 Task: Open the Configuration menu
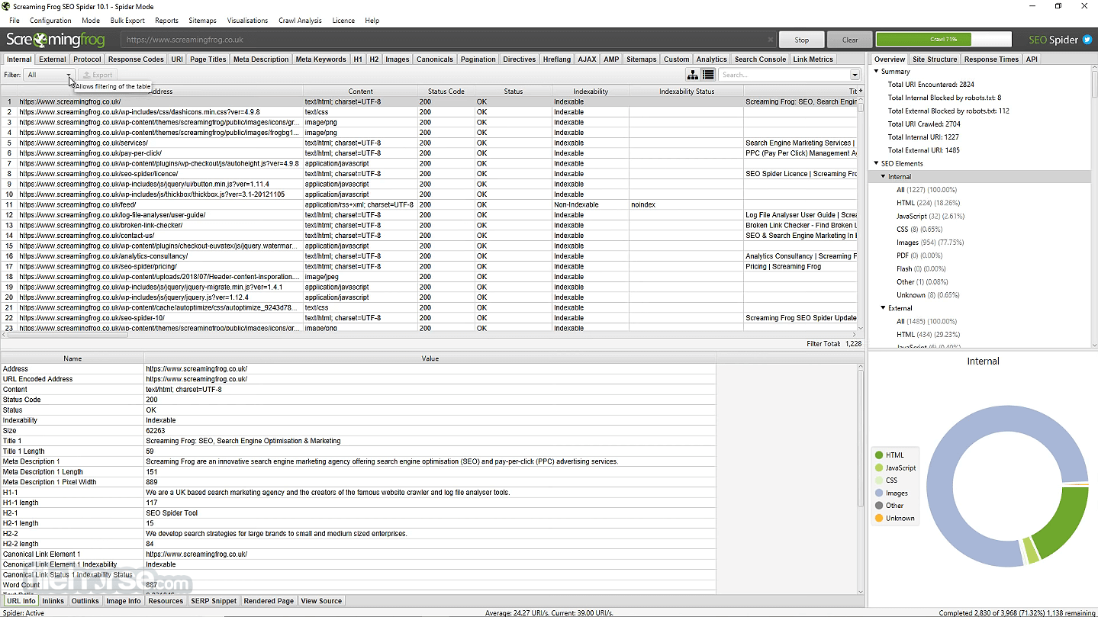pos(50,21)
